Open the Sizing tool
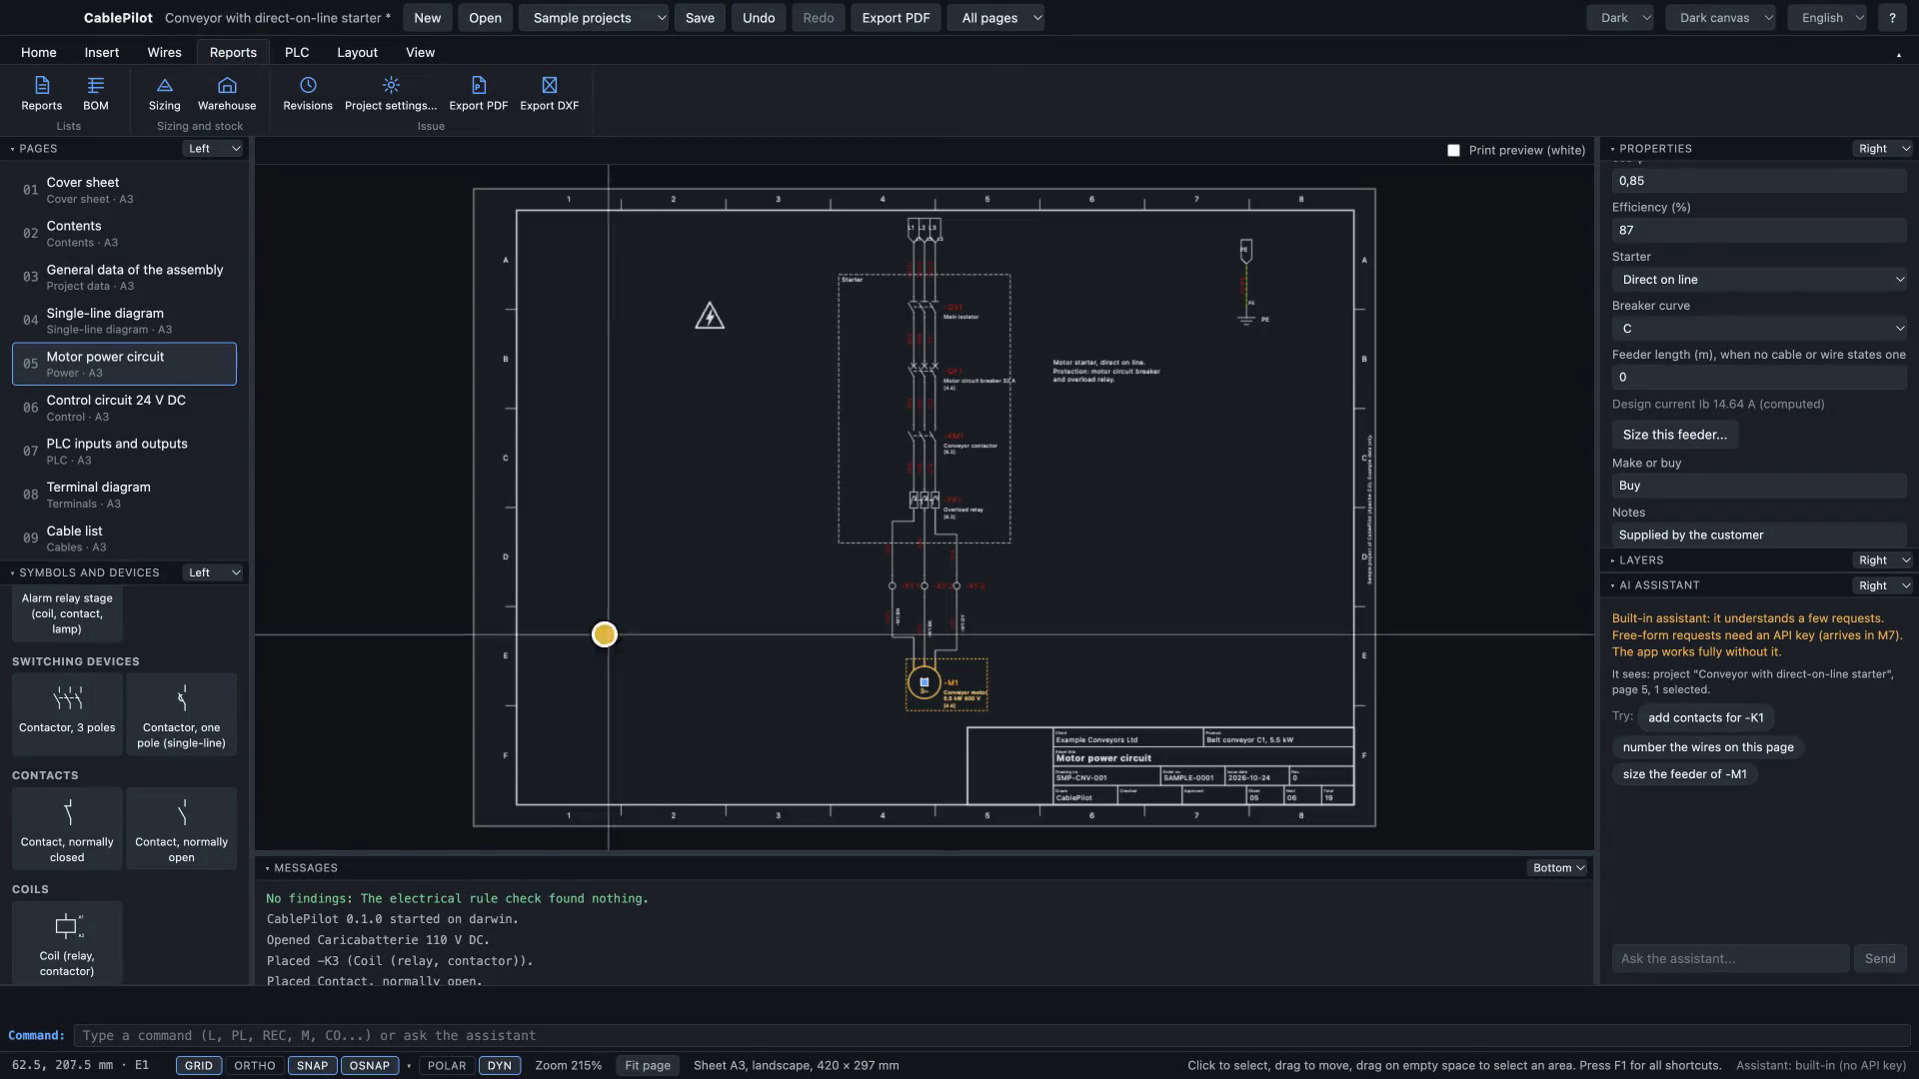 click(165, 93)
